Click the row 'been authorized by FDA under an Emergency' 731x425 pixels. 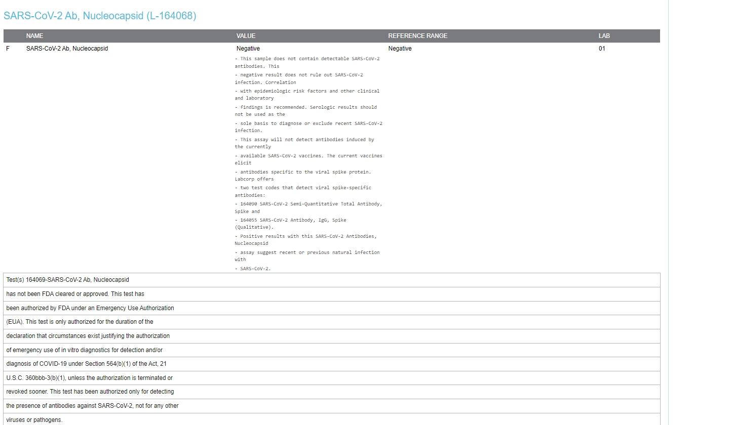tap(332, 308)
